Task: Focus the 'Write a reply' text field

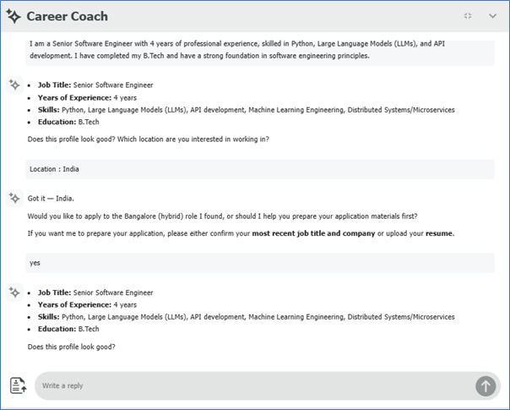Action: point(253,385)
